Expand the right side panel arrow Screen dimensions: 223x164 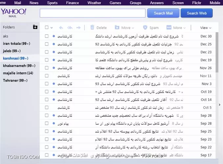tap(220, 105)
